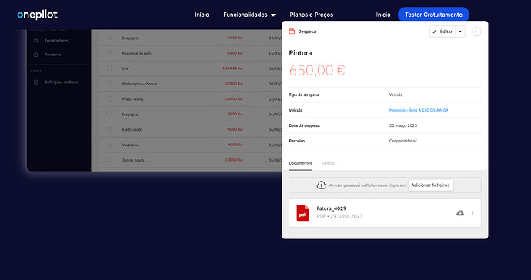531x280 pixels.
Task: Click the upload cloud icon
Action: [x=321, y=185]
